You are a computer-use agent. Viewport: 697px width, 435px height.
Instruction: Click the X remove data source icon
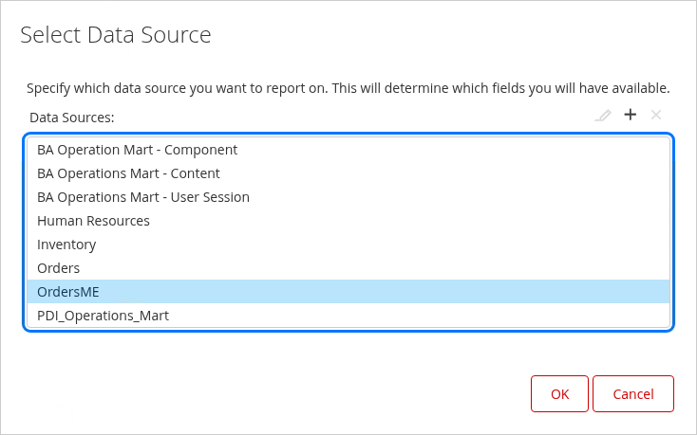point(655,115)
